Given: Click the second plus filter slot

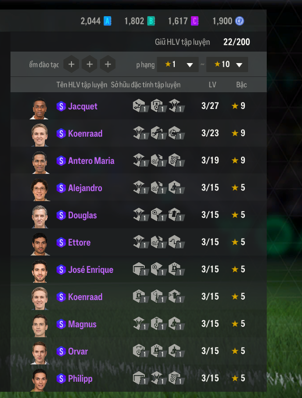Looking at the screenshot, I should click(90, 64).
